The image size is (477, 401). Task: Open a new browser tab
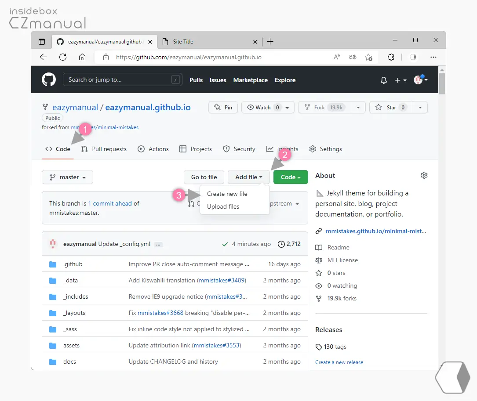click(270, 42)
